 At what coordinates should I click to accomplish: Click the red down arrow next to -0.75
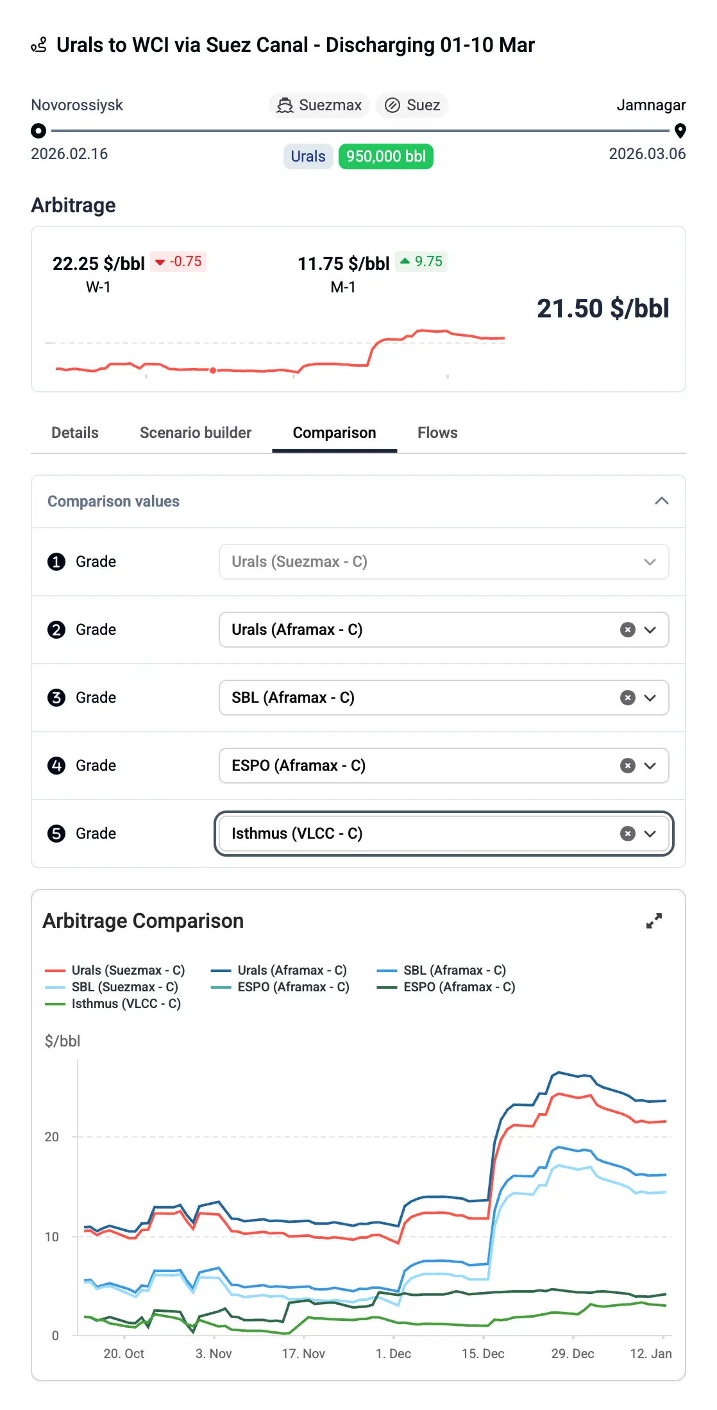coord(160,262)
